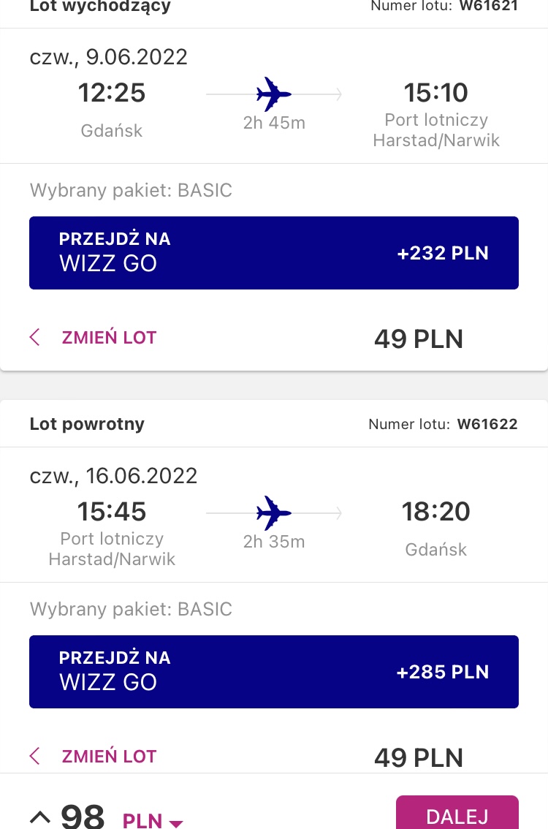
Task: Open the PLN currency dropdown
Action: (153, 820)
